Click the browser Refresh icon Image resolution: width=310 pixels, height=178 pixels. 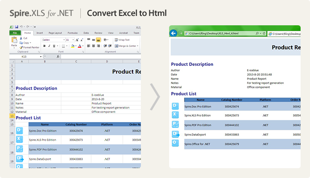(x=264, y=34)
